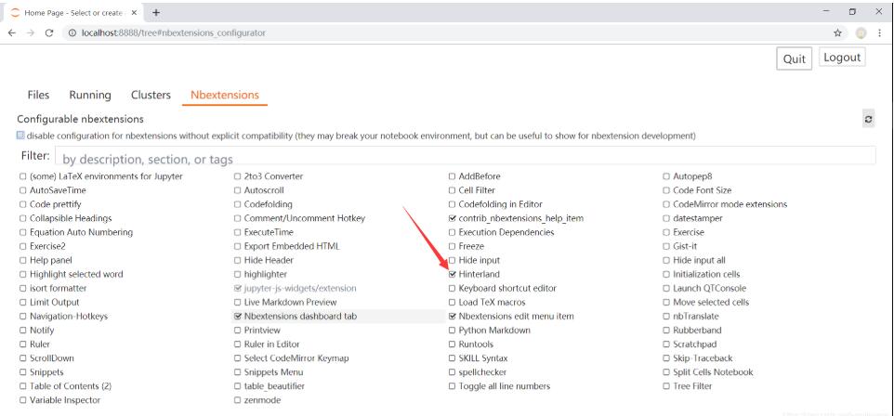Focus the extensions Filter text field
894x416 pixels.
coord(465,157)
